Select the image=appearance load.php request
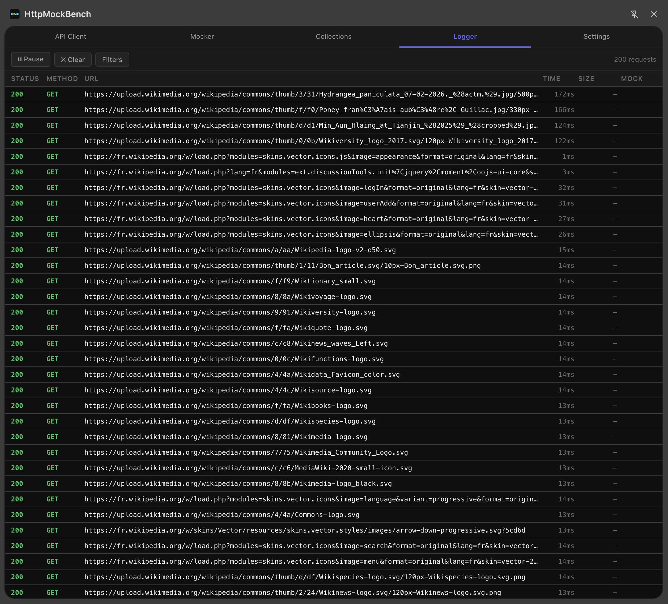This screenshot has width=668, height=604. click(x=333, y=157)
